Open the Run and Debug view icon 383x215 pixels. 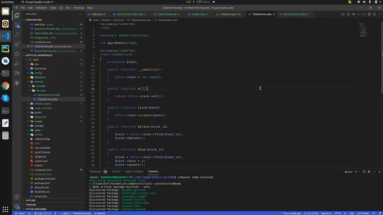17,63
